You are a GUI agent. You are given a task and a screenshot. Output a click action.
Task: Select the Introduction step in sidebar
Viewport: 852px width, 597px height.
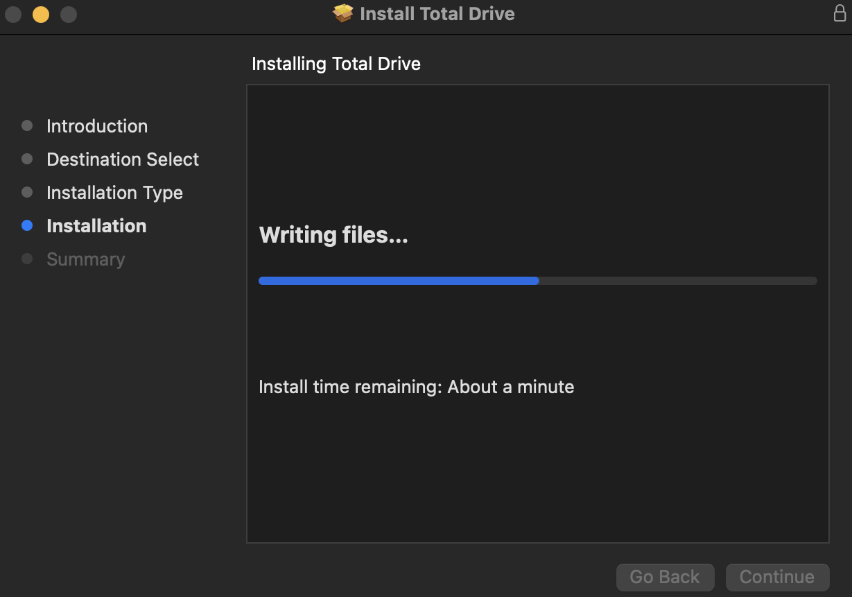click(x=97, y=126)
